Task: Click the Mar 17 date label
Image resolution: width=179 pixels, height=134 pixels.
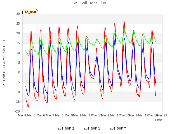Action: pyautogui.click(x=143, y=115)
